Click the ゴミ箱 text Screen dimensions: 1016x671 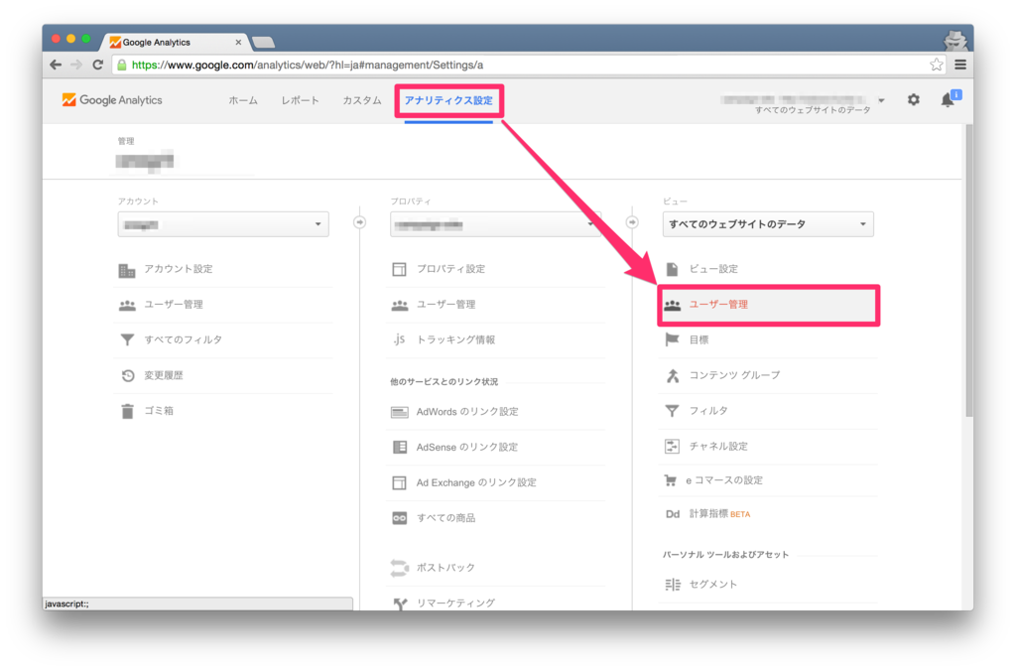coord(159,411)
